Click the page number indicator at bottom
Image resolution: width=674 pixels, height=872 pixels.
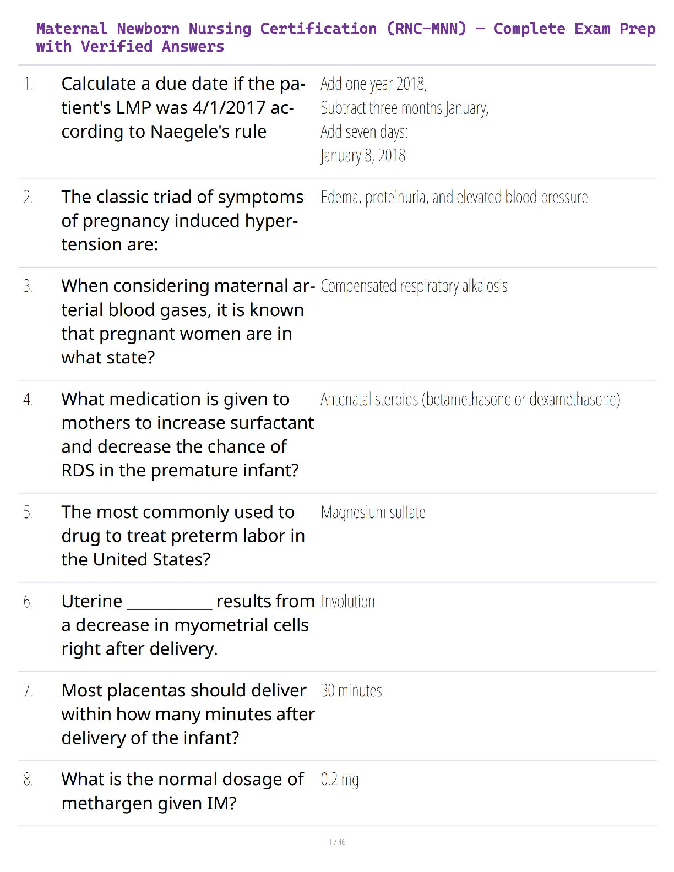coord(336,842)
